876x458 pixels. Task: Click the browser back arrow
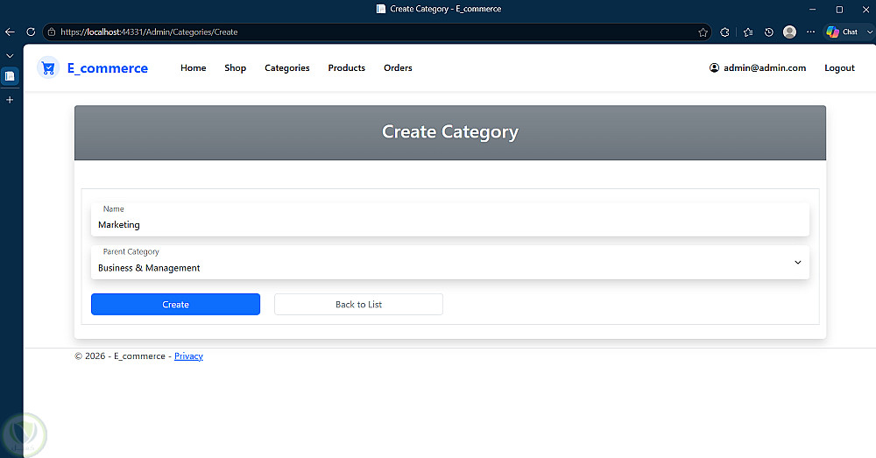[10, 32]
